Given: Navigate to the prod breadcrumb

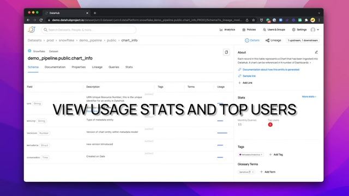Looking at the screenshot, I should 50,40.
